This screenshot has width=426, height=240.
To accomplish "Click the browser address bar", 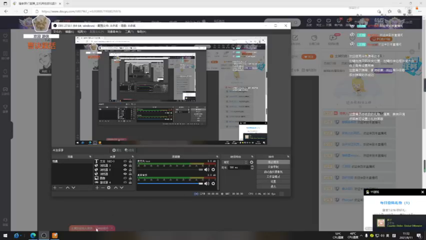I will [x=204, y=11].
